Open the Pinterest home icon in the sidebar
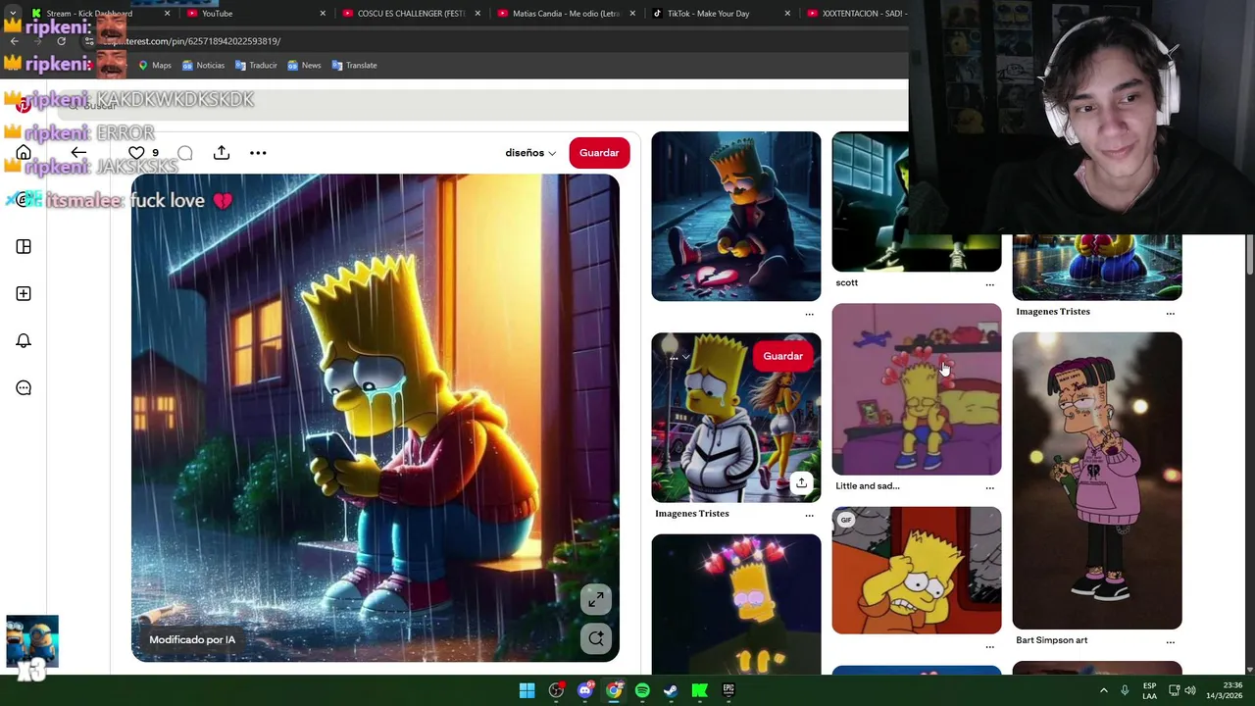The width and height of the screenshot is (1255, 706). [x=24, y=153]
